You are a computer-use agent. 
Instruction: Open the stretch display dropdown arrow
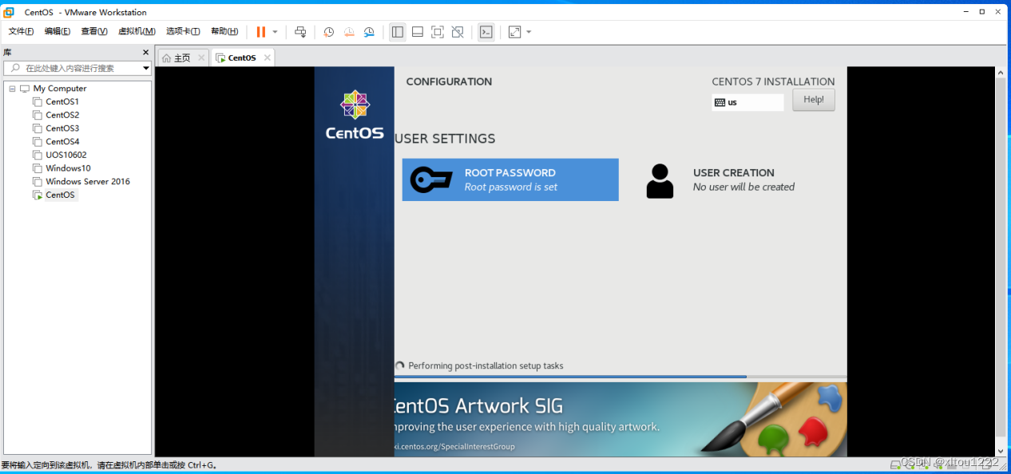point(529,32)
